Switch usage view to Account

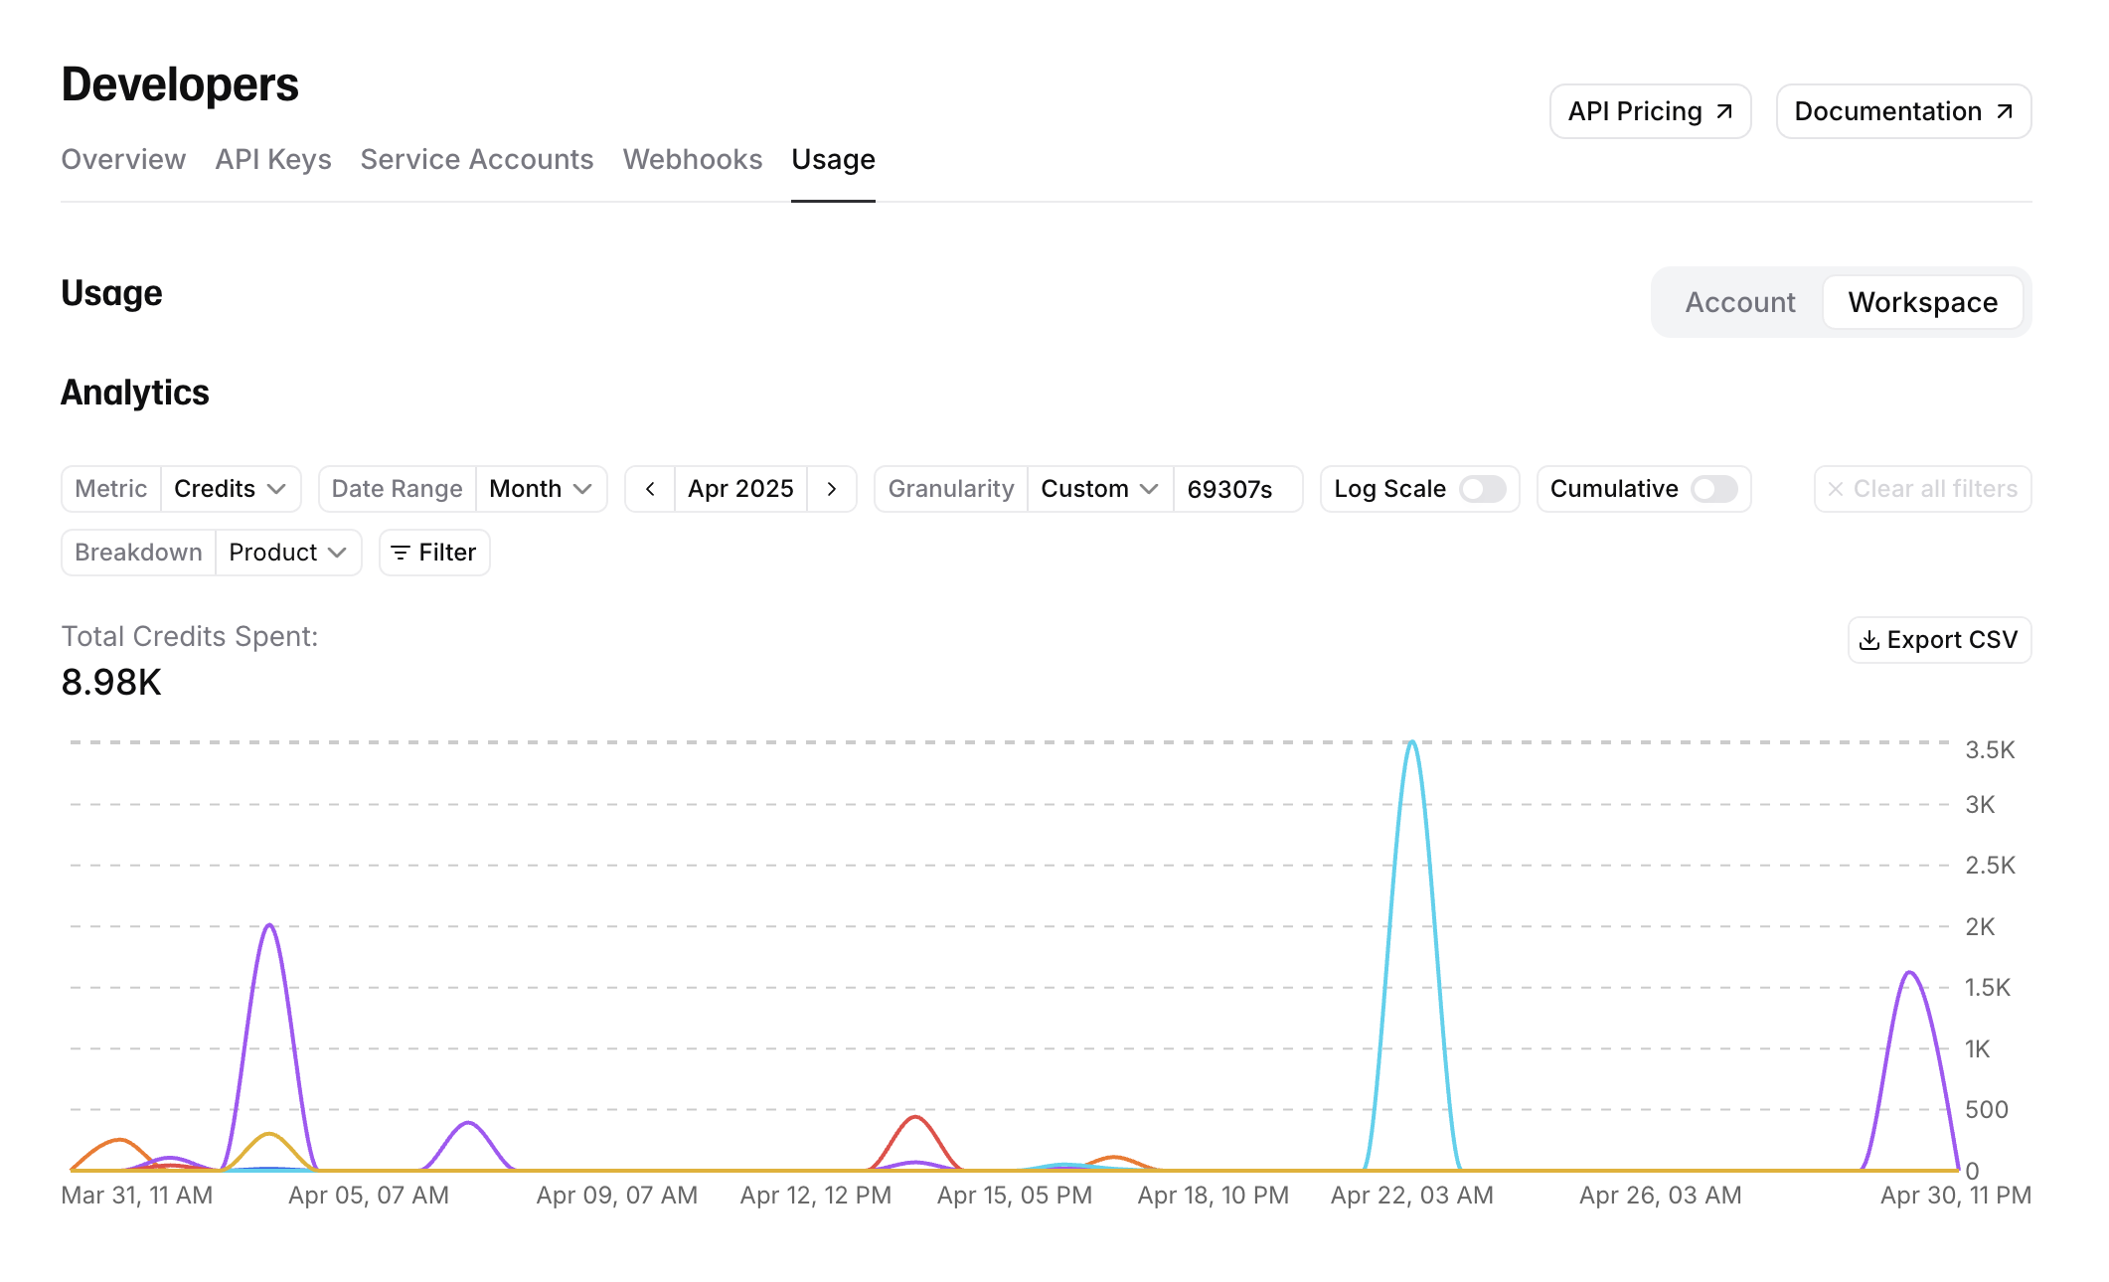1739,301
